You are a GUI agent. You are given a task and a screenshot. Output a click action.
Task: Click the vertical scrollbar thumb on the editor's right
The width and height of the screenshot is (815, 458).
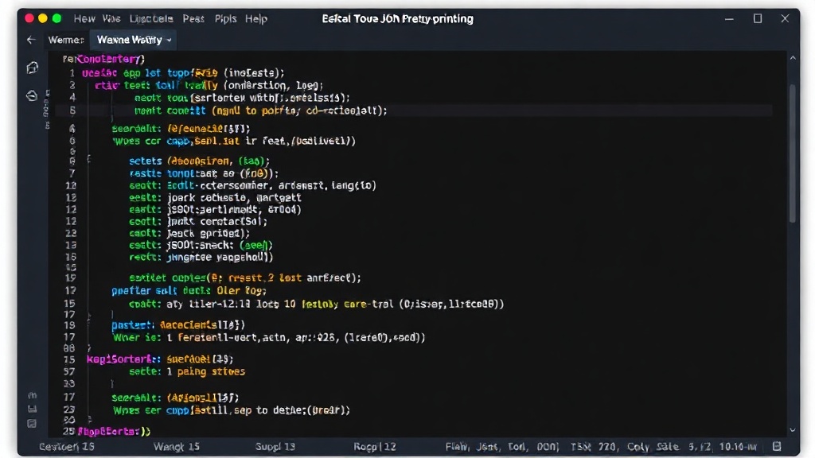[793, 153]
